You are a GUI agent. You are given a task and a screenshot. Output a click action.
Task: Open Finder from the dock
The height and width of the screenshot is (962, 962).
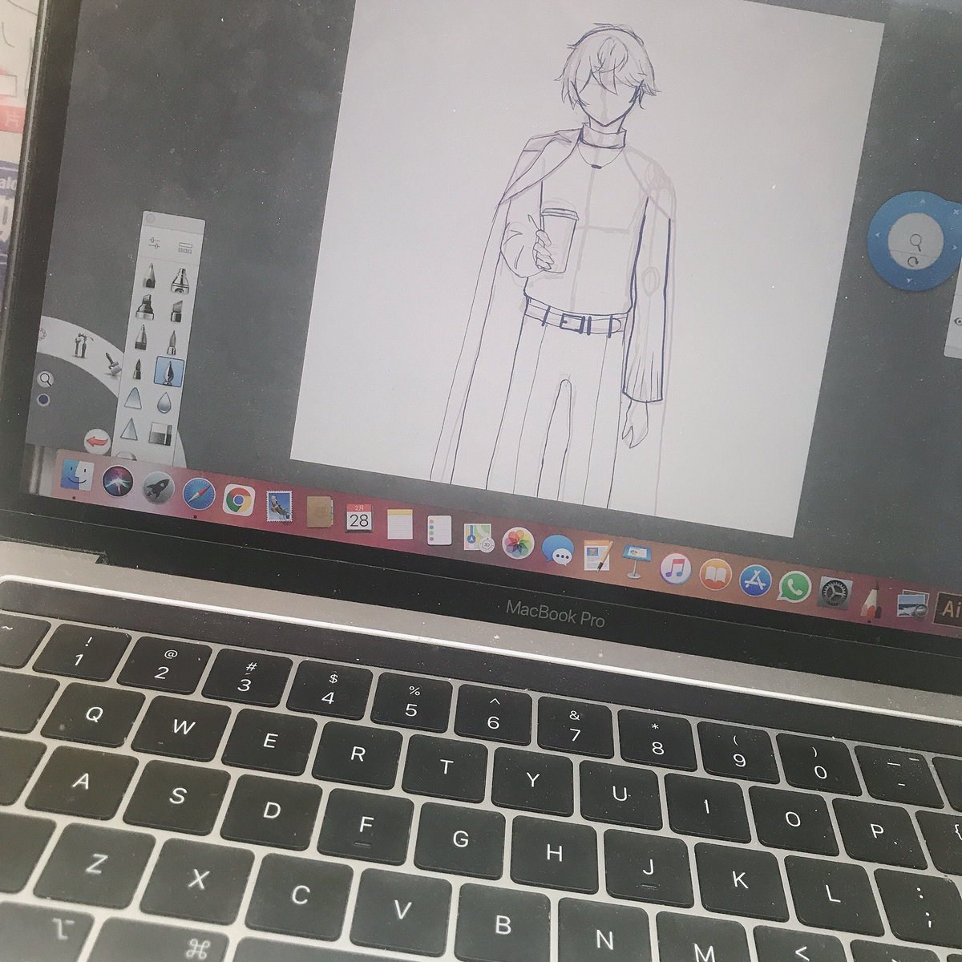[x=78, y=475]
